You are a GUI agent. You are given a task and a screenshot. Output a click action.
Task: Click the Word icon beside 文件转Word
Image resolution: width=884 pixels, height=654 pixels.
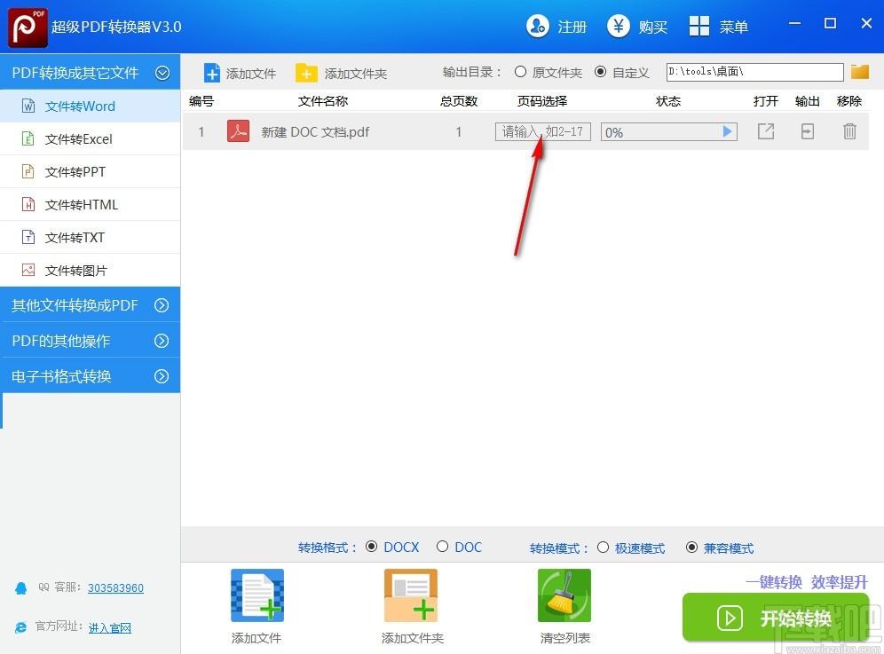[28, 106]
